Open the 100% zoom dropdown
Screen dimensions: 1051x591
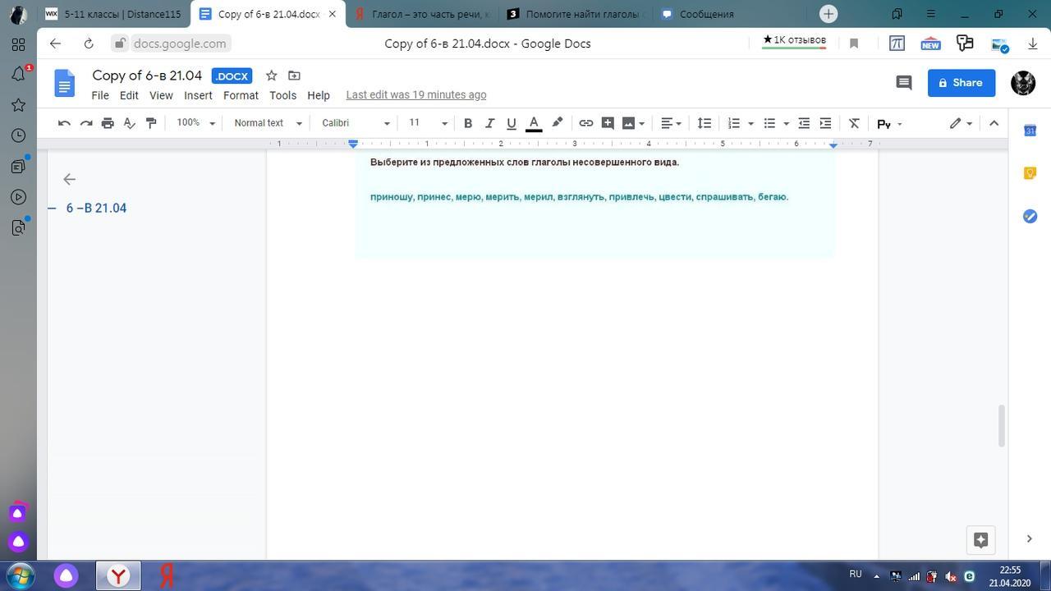pyautogui.click(x=195, y=123)
